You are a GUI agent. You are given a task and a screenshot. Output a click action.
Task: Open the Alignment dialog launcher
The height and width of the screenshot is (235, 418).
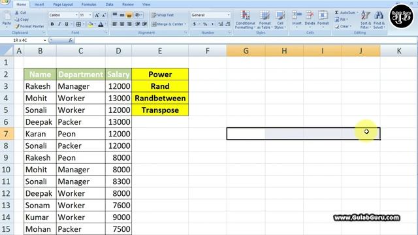pos(185,33)
